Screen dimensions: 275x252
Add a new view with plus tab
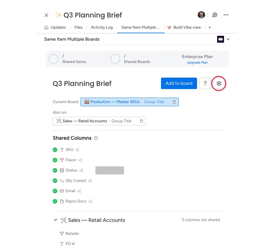[210, 27]
